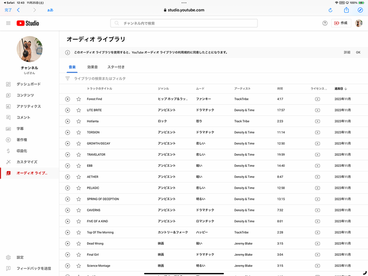Image resolution: width=368 pixels, height=276 pixels.
Task: Star the LITE BRITE track
Action: (x=79, y=110)
